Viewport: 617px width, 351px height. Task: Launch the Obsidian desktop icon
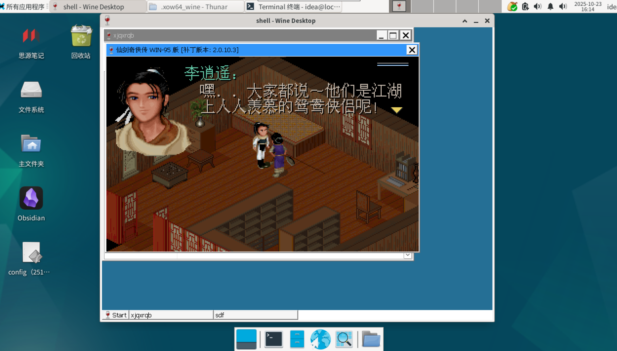pyautogui.click(x=31, y=198)
